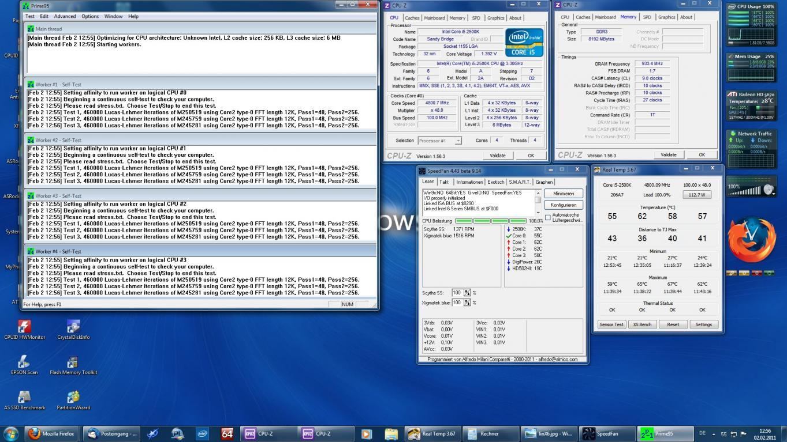The width and height of the screenshot is (787, 442).
Task: Switch to Mainboard tab in left CPU-Z
Action: point(435,18)
